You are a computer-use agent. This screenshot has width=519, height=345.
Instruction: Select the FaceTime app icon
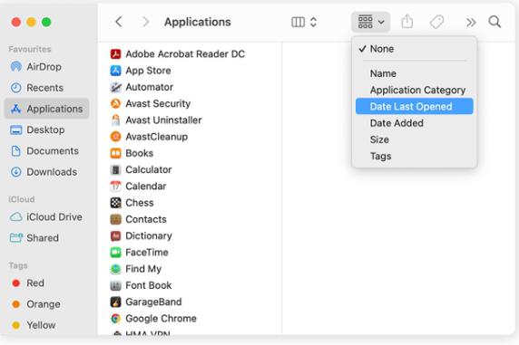pyautogui.click(x=115, y=252)
